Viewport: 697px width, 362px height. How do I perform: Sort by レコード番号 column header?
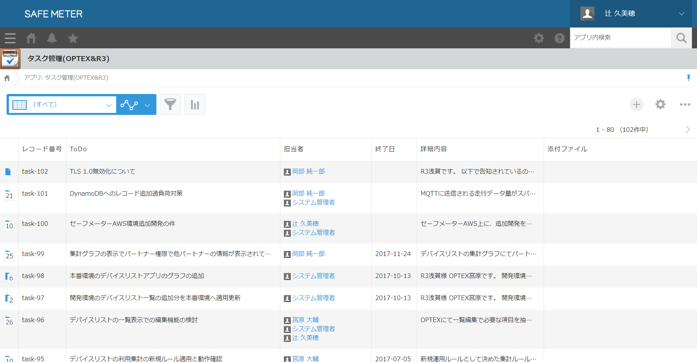click(x=42, y=149)
